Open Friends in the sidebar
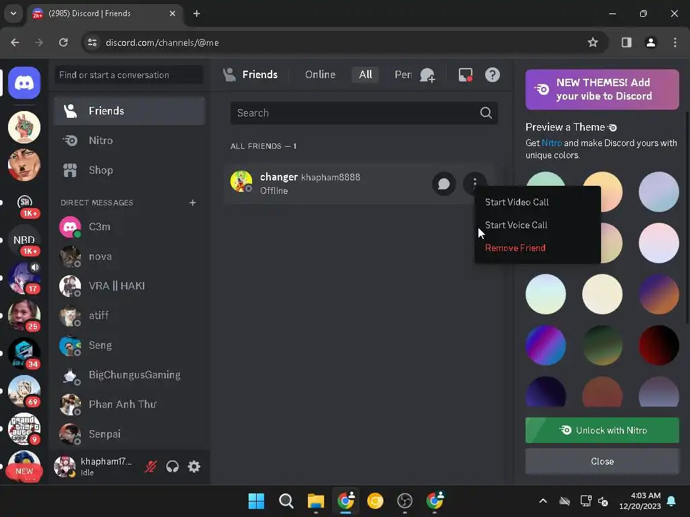690x517 pixels. tap(129, 111)
